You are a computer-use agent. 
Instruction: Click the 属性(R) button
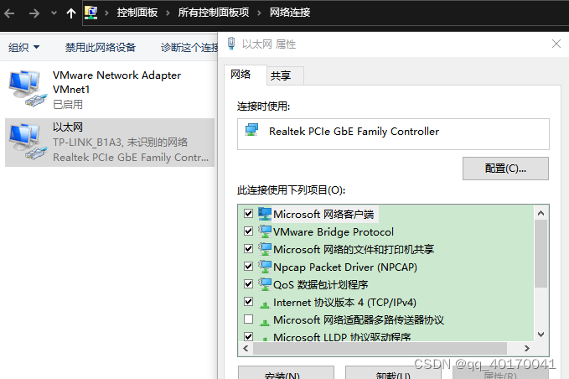pyautogui.click(x=500, y=373)
